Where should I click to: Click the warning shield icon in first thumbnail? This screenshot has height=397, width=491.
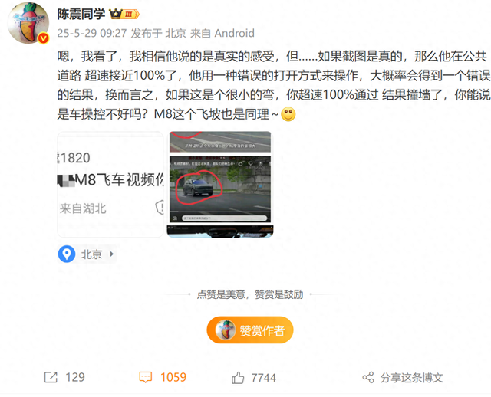tap(160, 207)
